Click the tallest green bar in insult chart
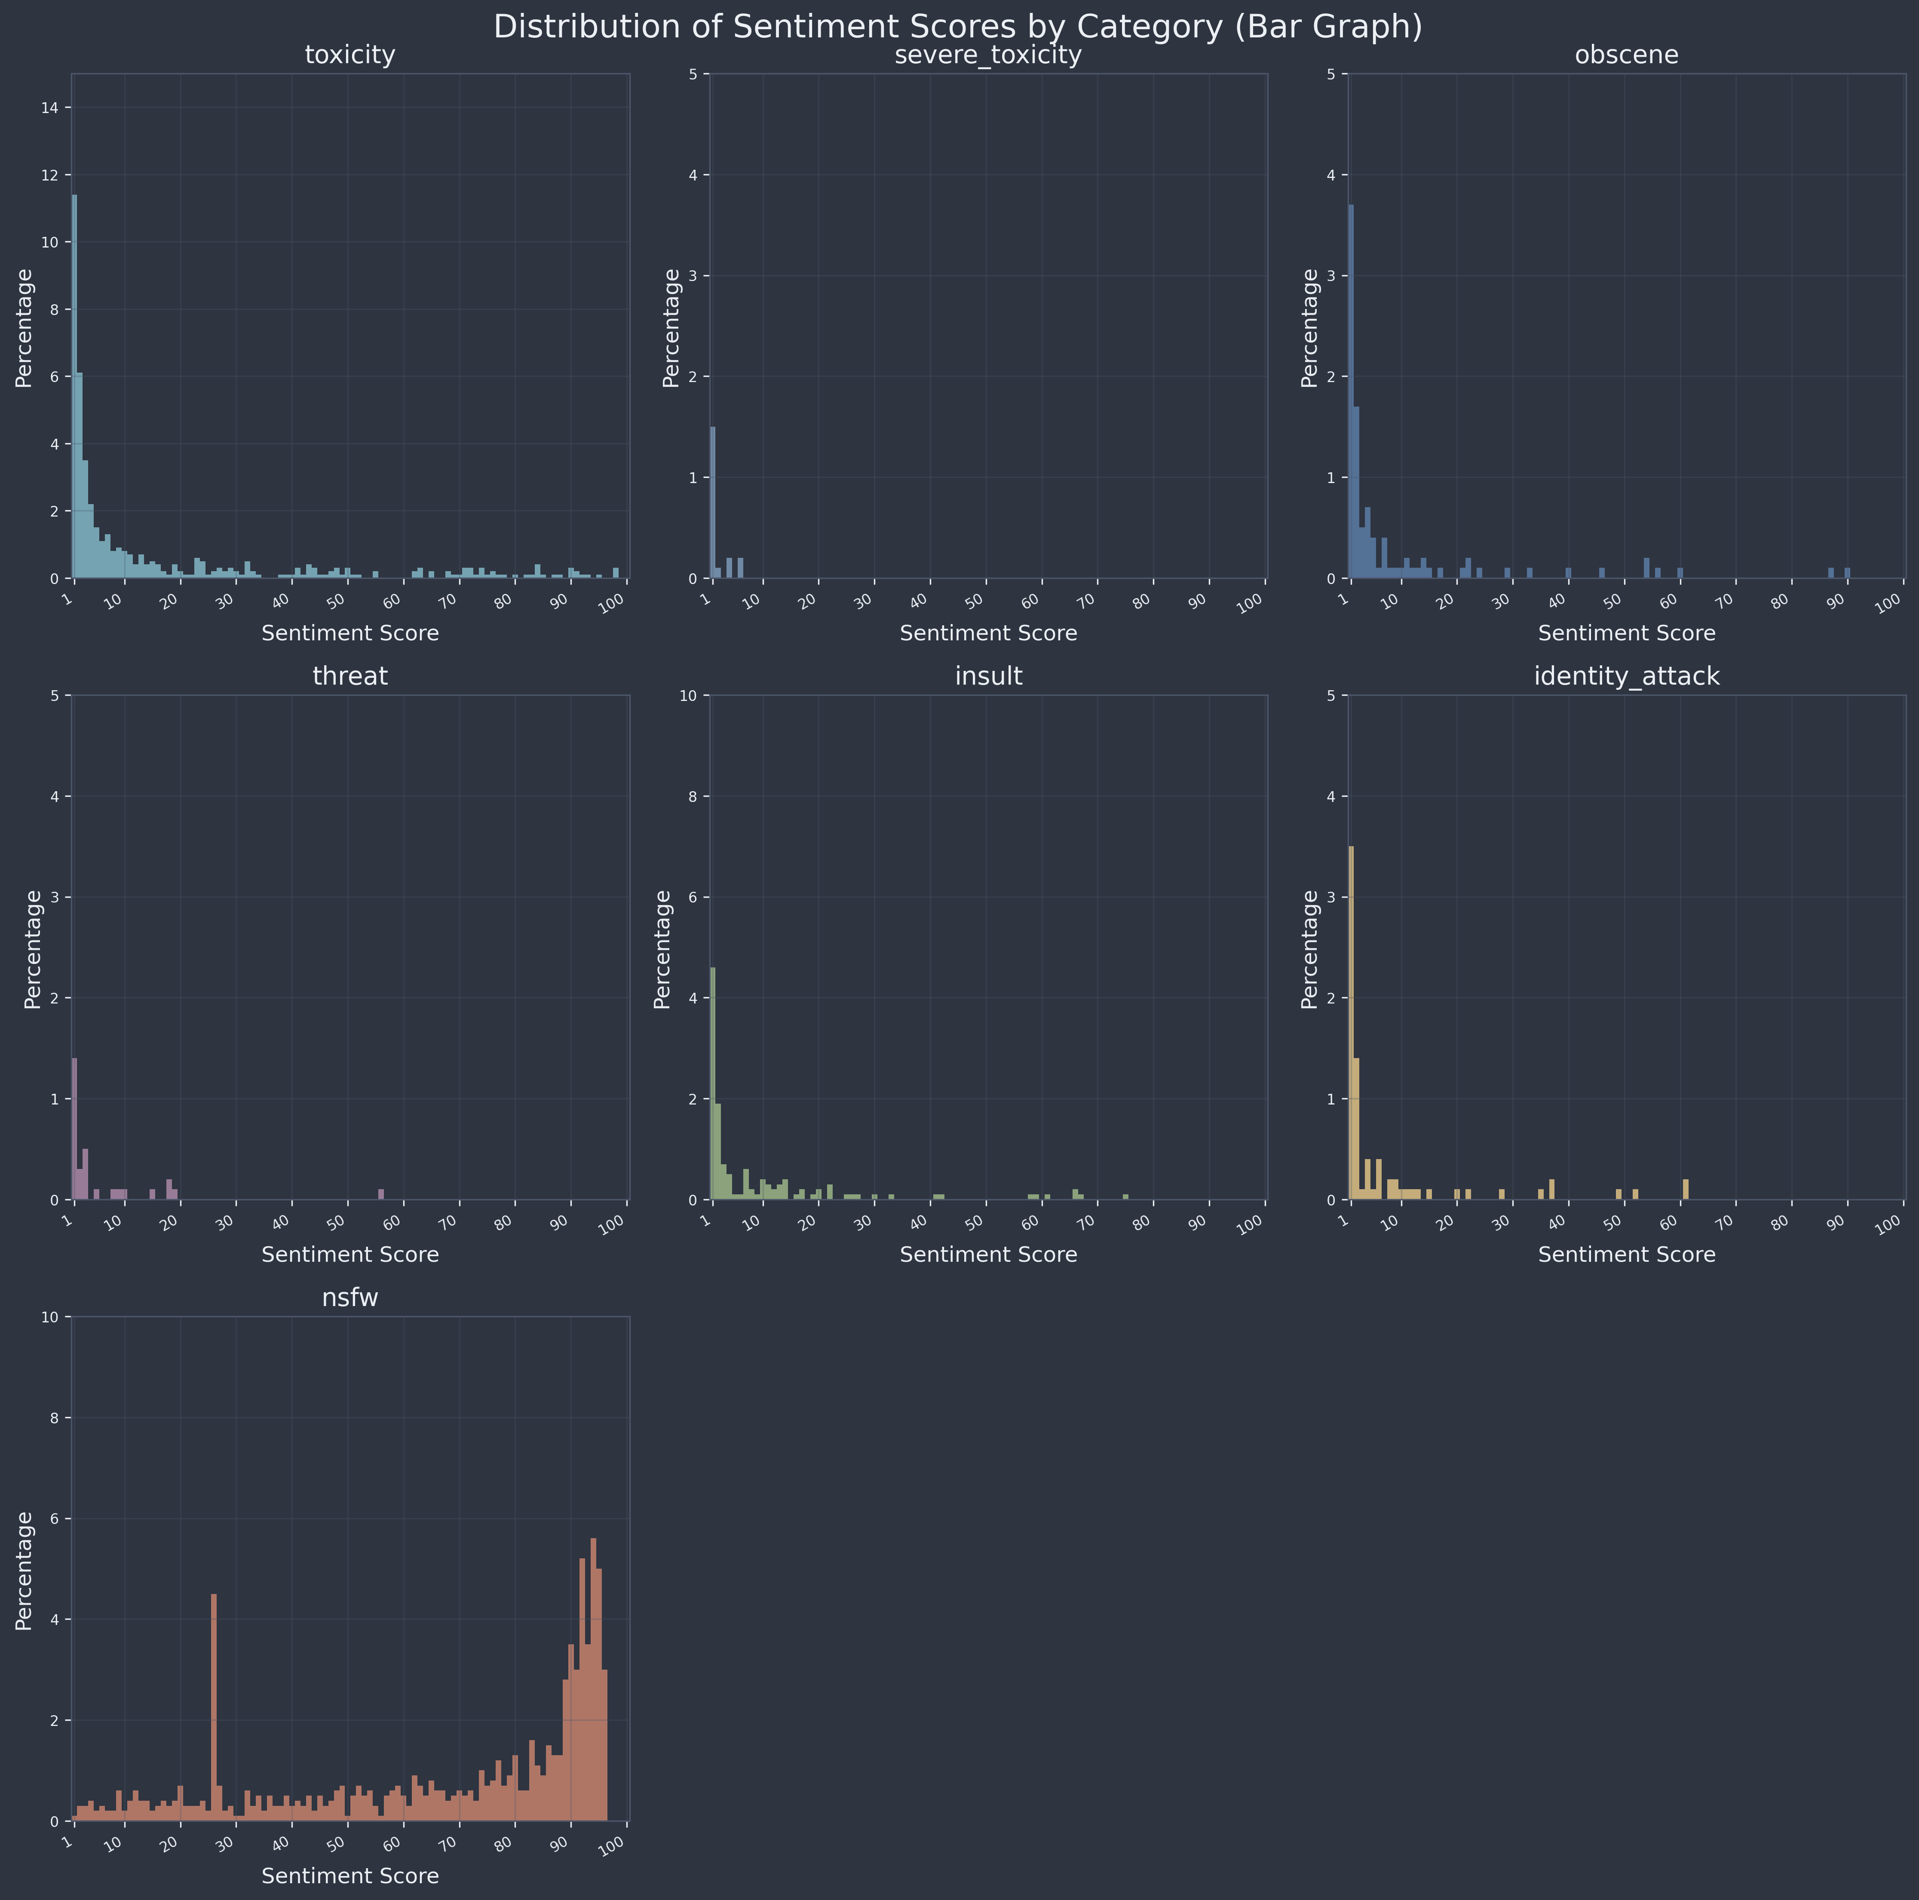1919x1900 pixels. (x=713, y=1083)
